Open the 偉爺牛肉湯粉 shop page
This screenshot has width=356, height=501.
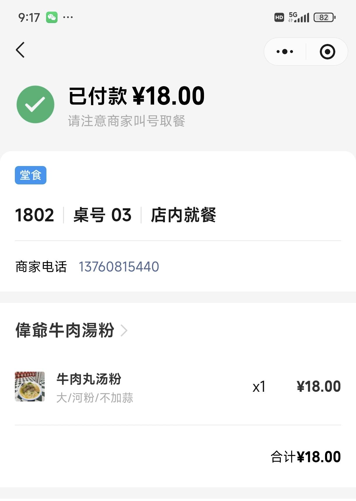[x=65, y=330]
